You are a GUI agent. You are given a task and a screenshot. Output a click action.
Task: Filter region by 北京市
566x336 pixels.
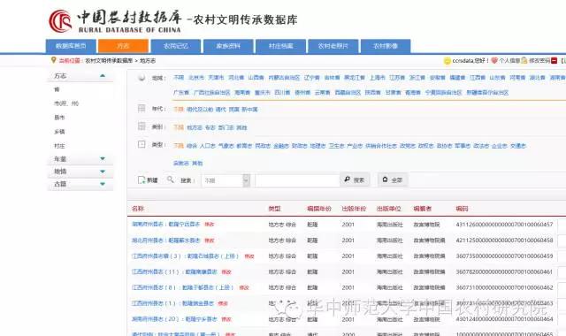pos(196,78)
